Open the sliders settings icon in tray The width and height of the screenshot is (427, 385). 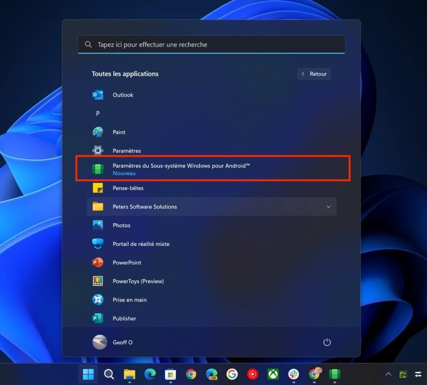(x=418, y=375)
